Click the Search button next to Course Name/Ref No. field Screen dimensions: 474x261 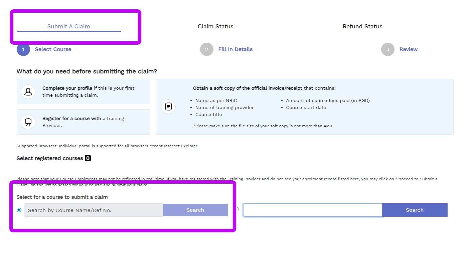point(195,210)
